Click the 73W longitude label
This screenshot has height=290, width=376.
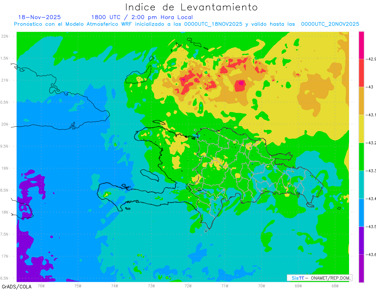tap(151, 285)
